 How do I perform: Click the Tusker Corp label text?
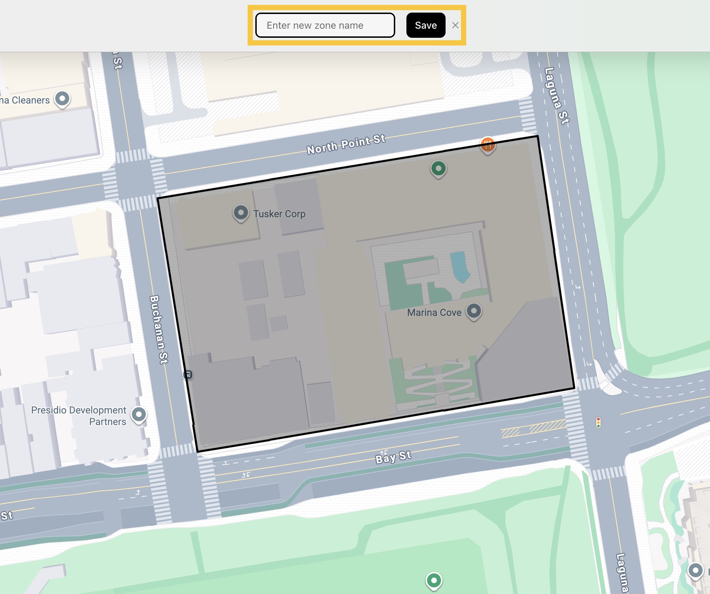pos(279,214)
